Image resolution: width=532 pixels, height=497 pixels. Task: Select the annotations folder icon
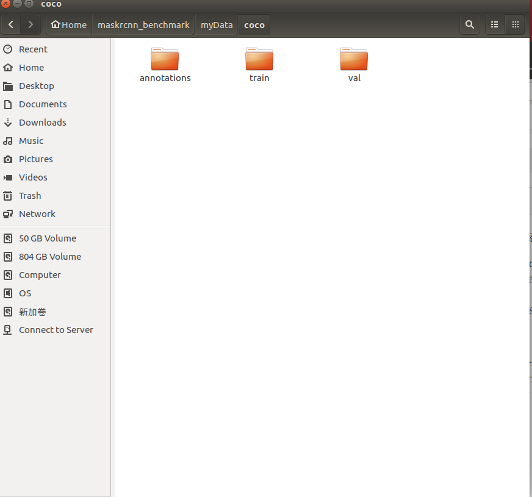coord(165,59)
